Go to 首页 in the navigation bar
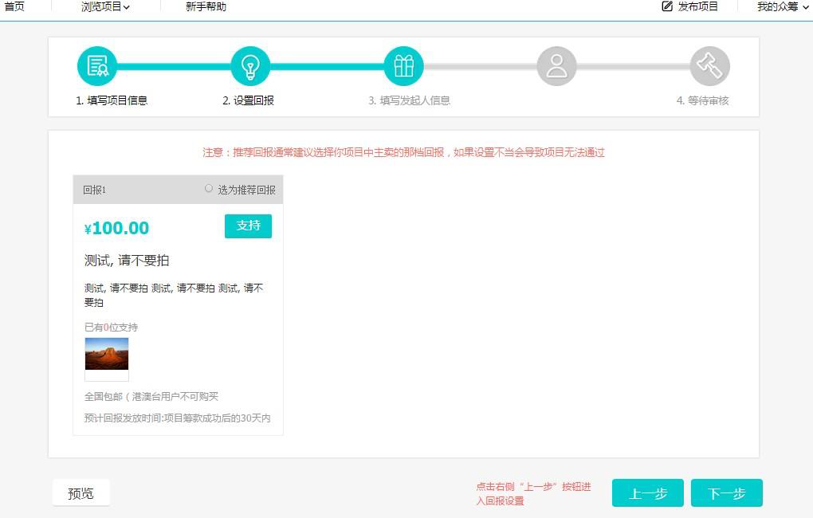The image size is (813, 518). [x=14, y=6]
